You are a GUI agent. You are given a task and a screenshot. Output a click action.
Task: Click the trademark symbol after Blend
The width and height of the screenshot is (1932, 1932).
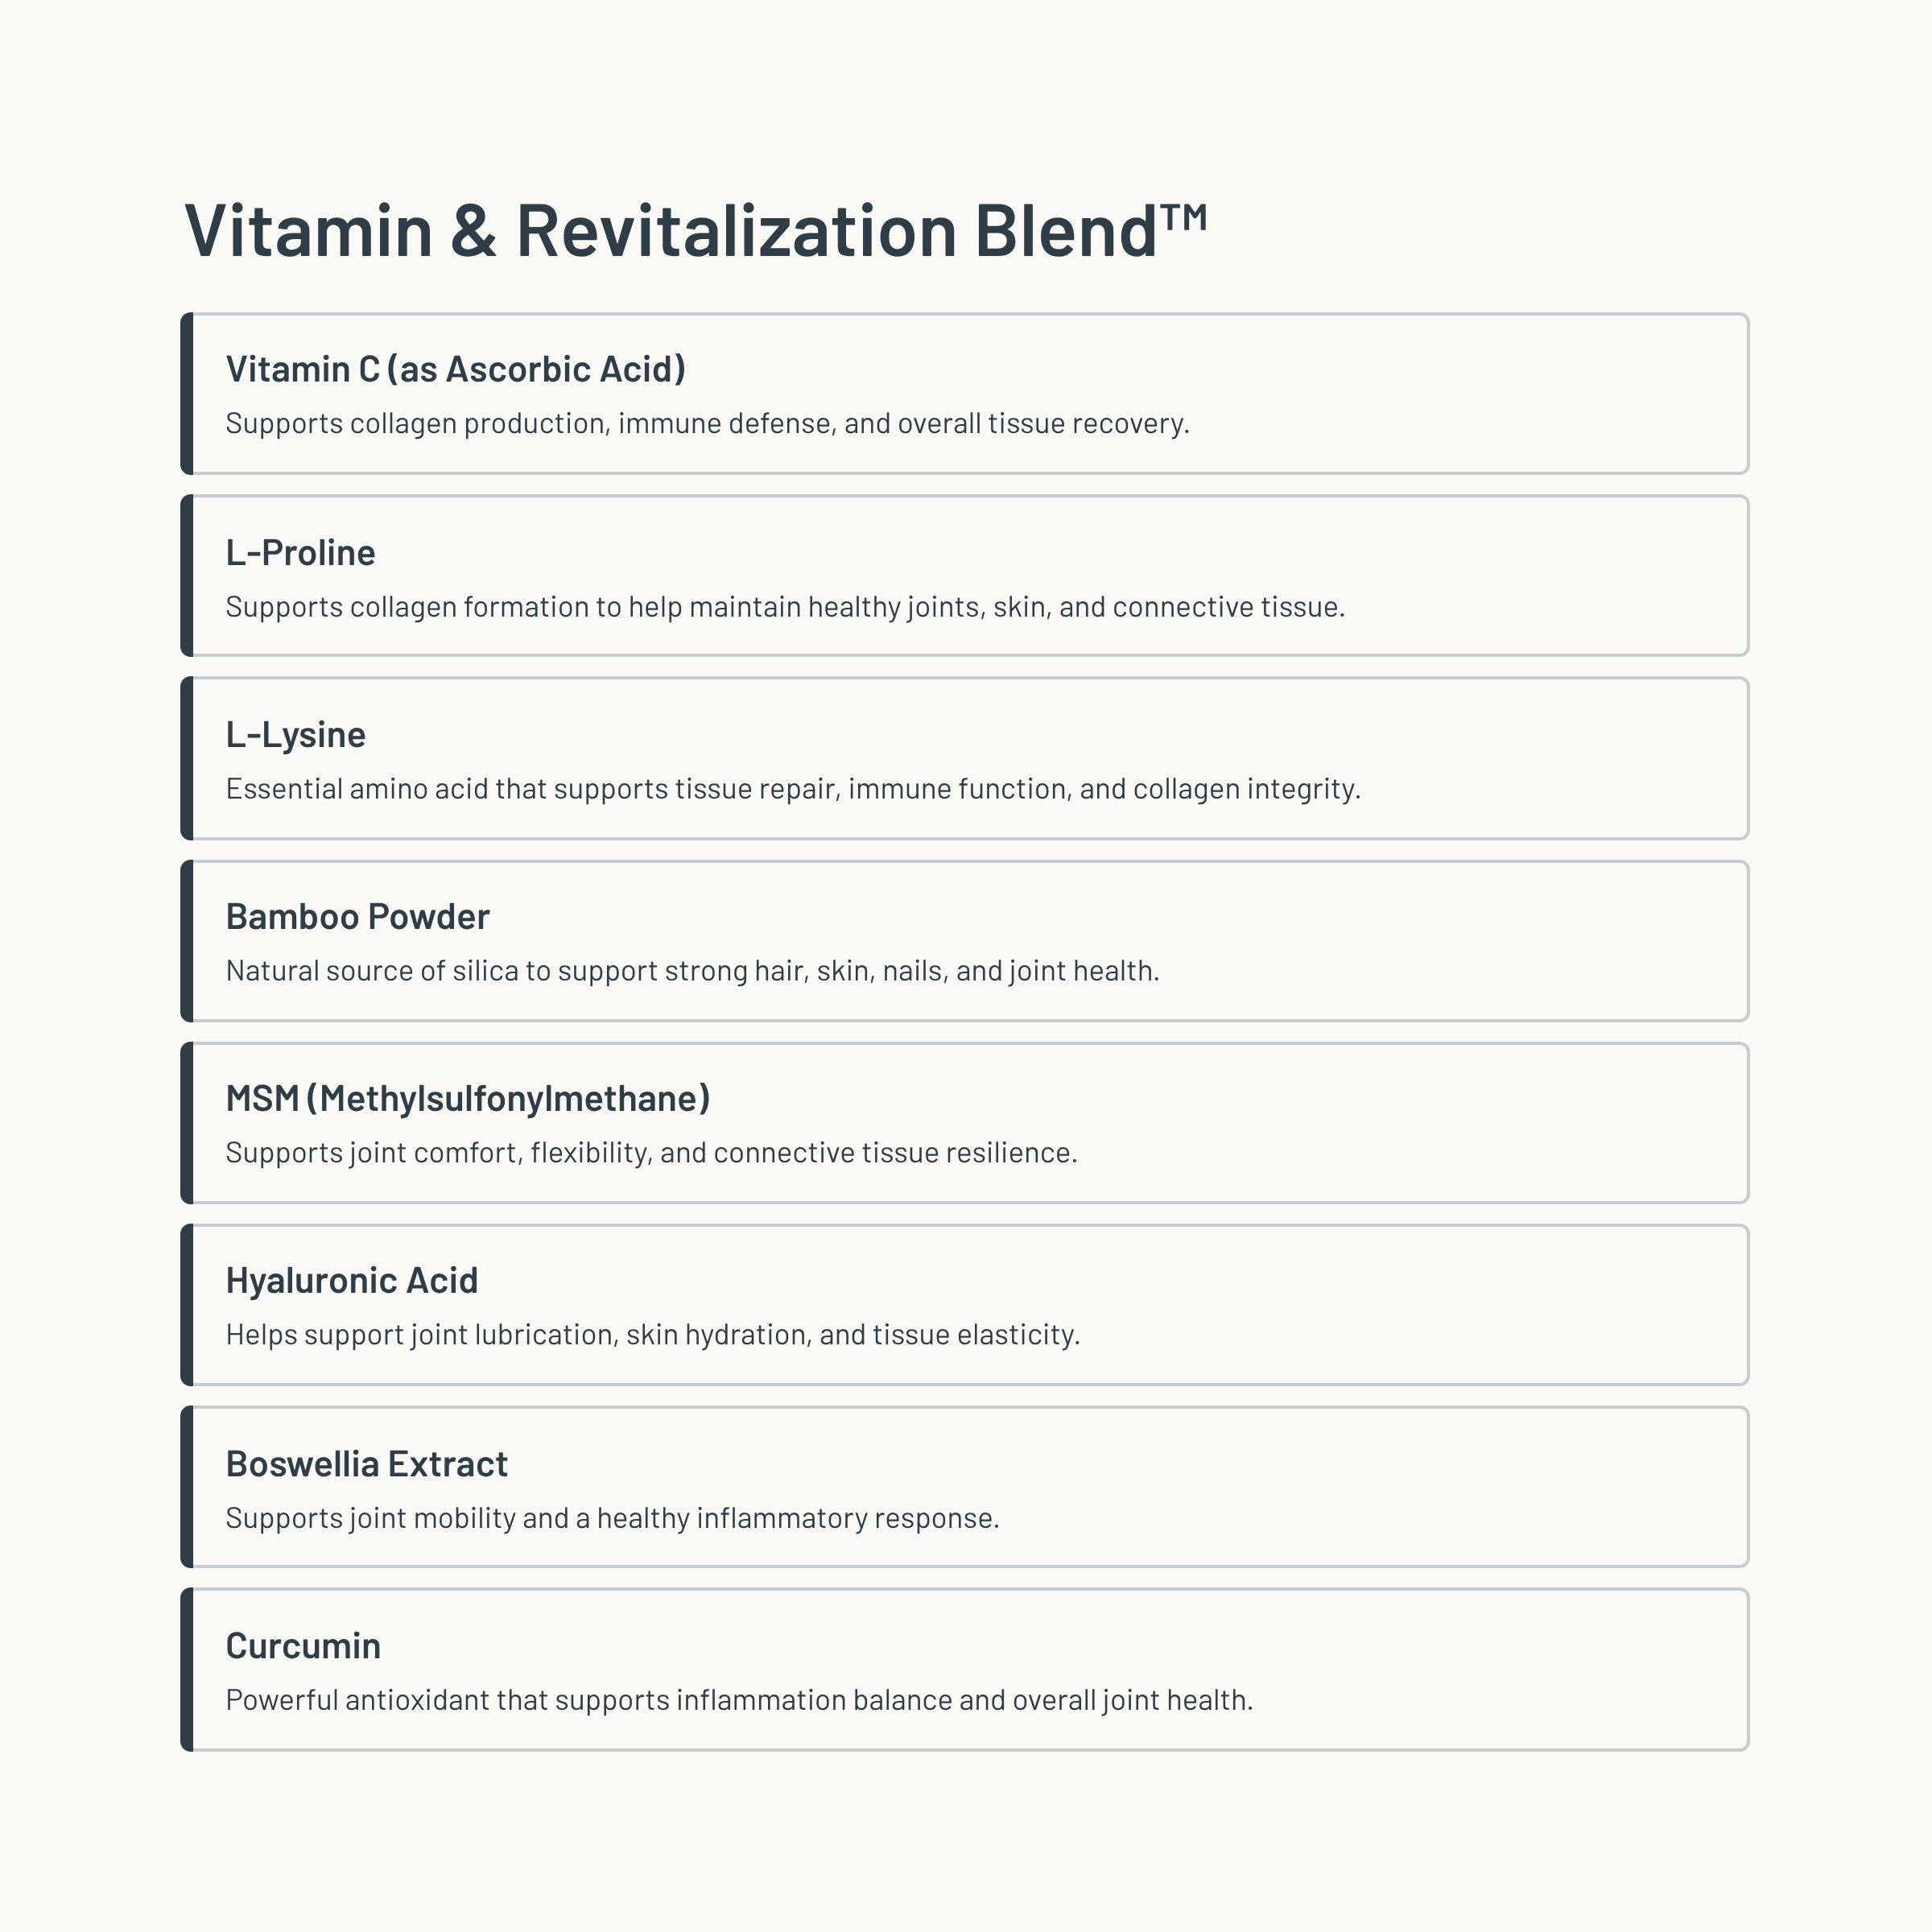(x=1184, y=217)
